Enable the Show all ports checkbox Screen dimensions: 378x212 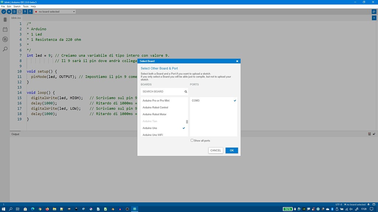[192, 140]
